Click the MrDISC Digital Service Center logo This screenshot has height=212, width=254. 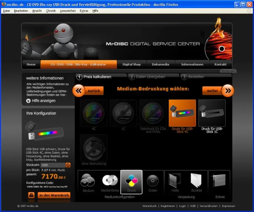coord(153,44)
